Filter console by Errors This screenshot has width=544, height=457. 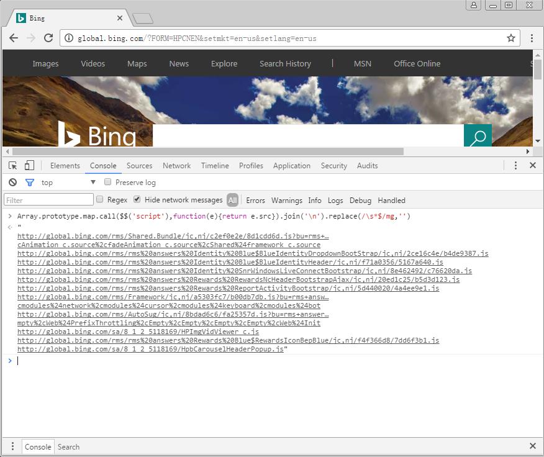coord(255,200)
